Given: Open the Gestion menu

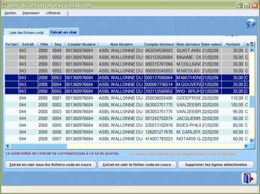Looking at the screenshot, I should pos(10,13).
